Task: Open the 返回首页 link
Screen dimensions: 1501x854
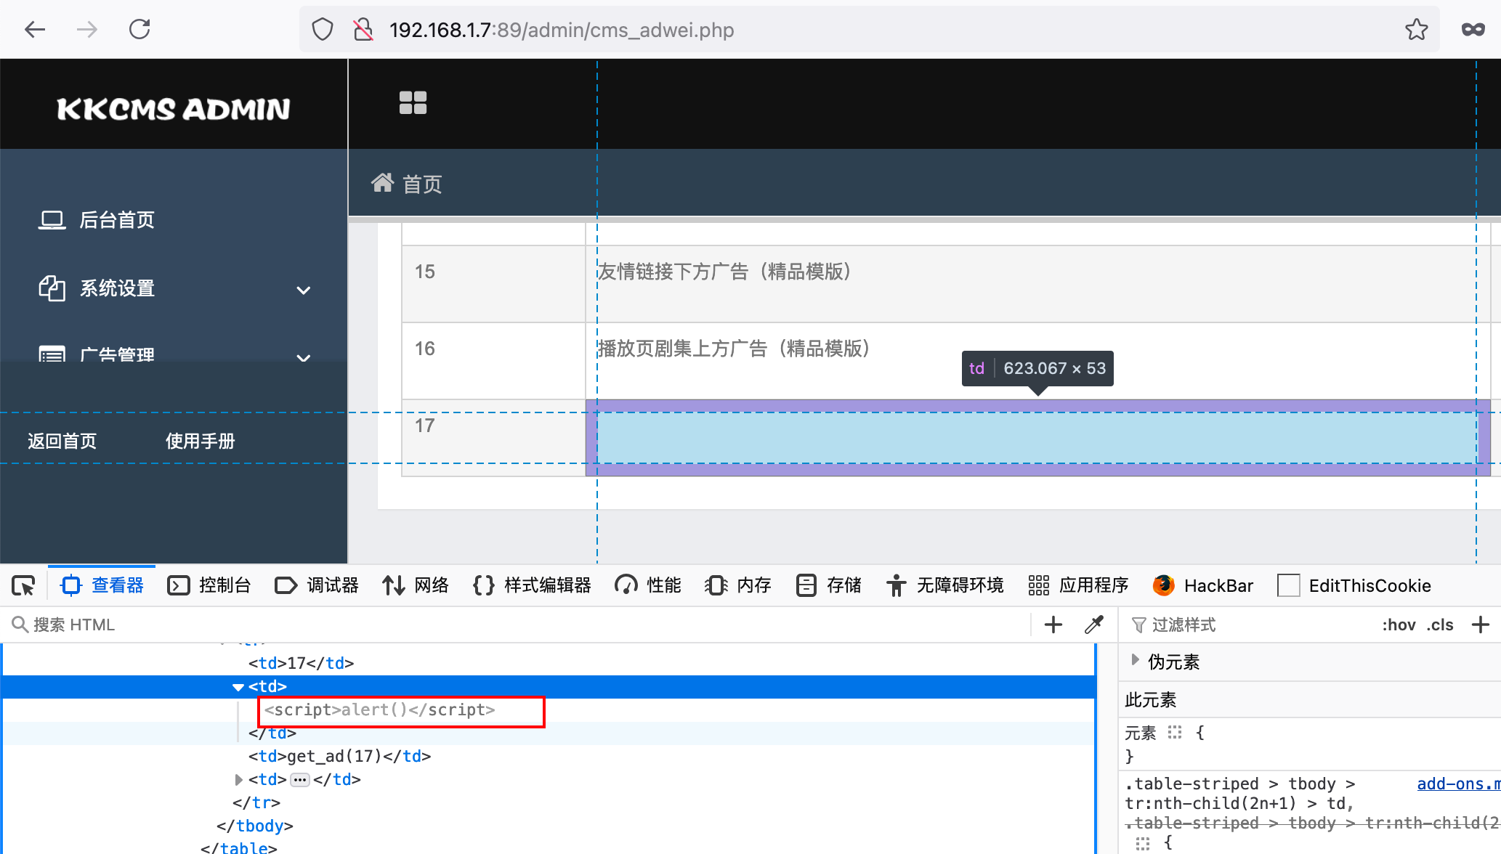Action: 62,442
